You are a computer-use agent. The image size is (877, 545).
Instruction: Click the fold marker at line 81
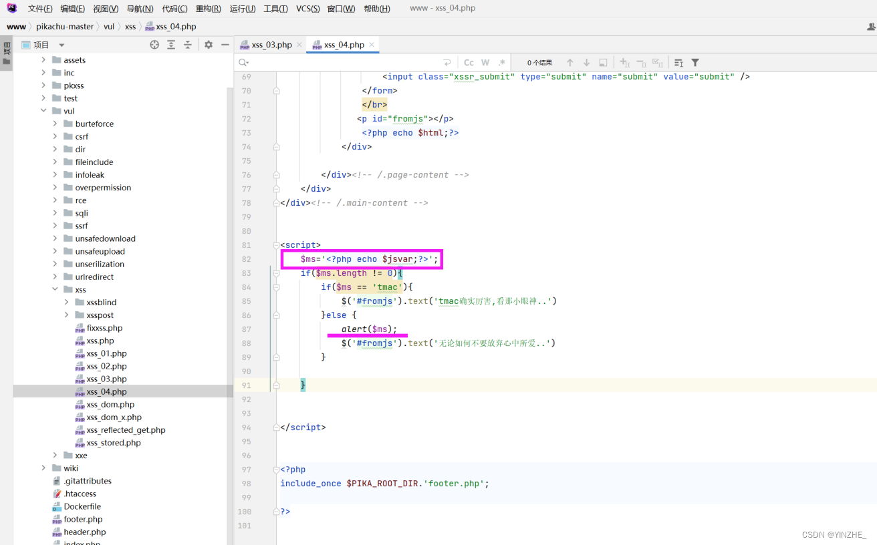coord(276,245)
